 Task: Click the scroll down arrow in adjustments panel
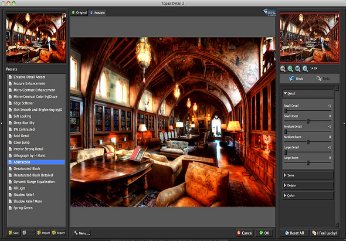point(337,225)
